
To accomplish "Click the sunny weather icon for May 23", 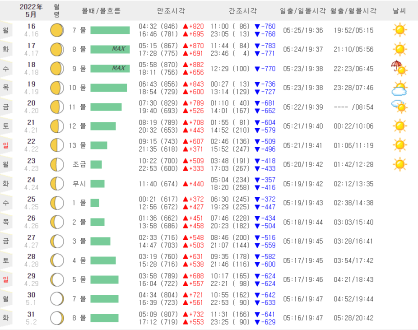I will [400, 164].
